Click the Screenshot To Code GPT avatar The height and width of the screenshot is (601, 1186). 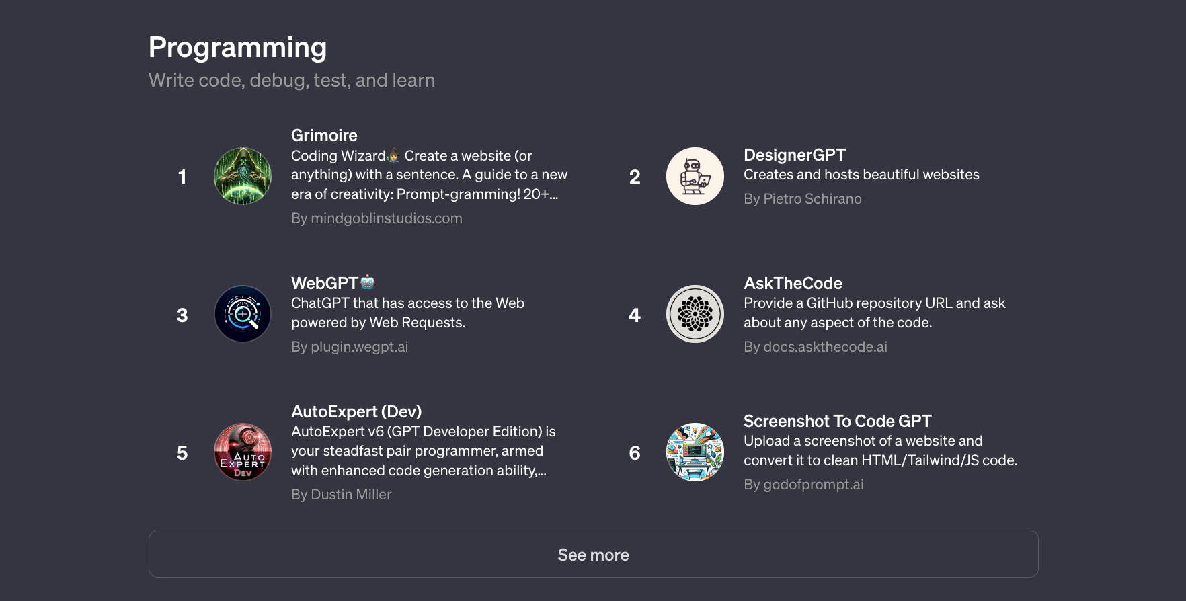695,452
